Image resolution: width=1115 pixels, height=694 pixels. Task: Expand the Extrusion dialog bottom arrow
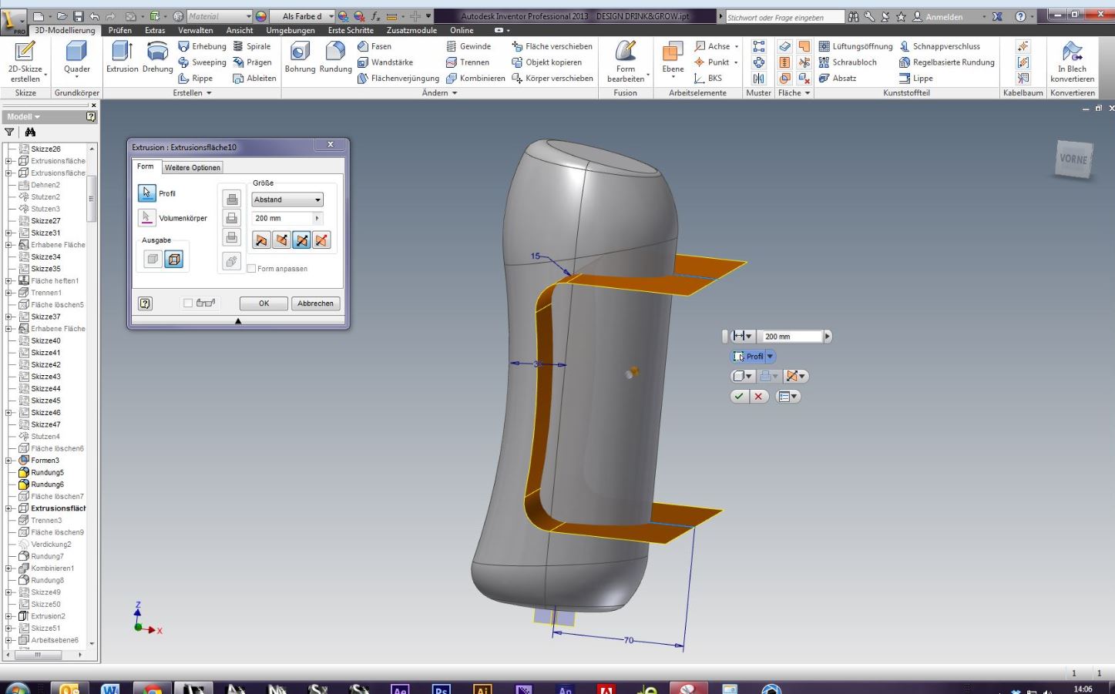click(x=238, y=321)
